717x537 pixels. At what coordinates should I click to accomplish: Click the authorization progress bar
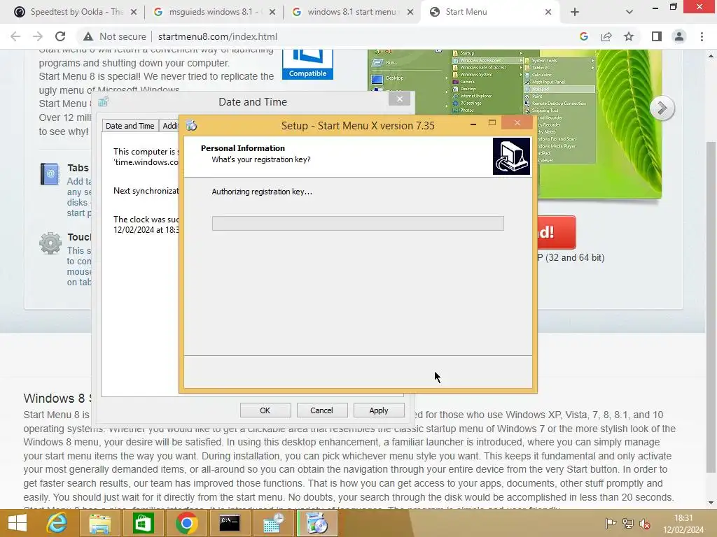coord(358,223)
